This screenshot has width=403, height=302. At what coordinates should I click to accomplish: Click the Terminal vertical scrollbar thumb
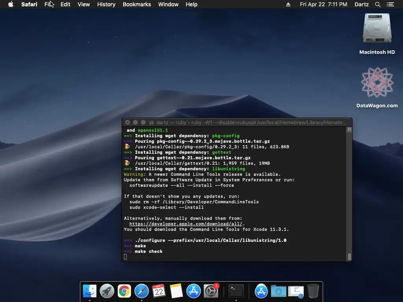click(349, 256)
